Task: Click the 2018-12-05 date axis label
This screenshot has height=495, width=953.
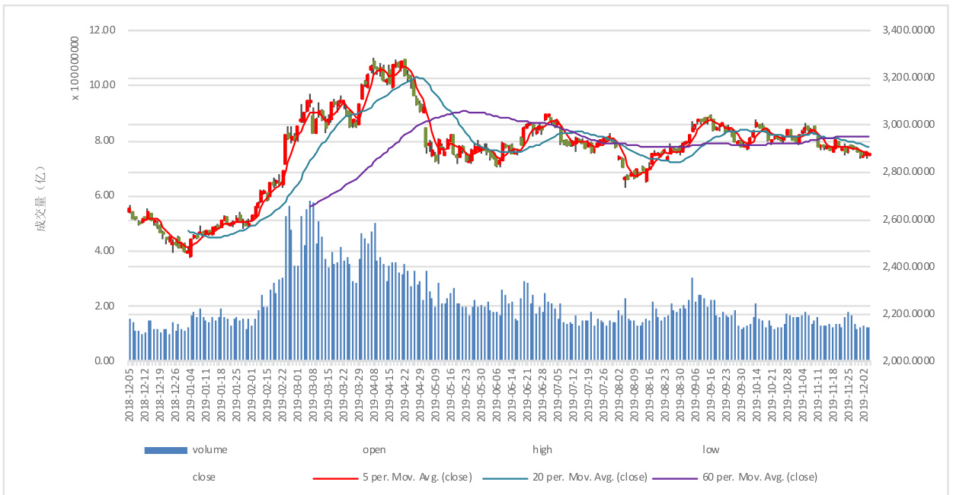Action: tap(130, 394)
